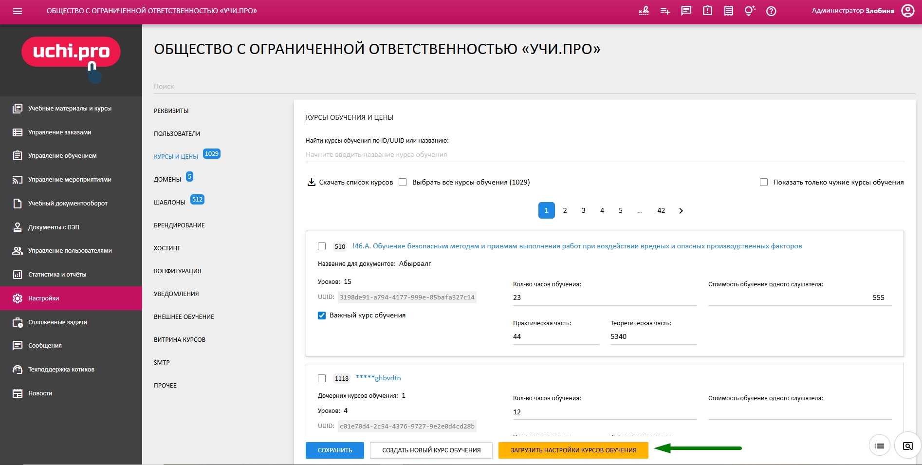Click the page search button at bottom right
Viewport: 922px width, 465px height.
pyautogui.click(x=908, y=446)
